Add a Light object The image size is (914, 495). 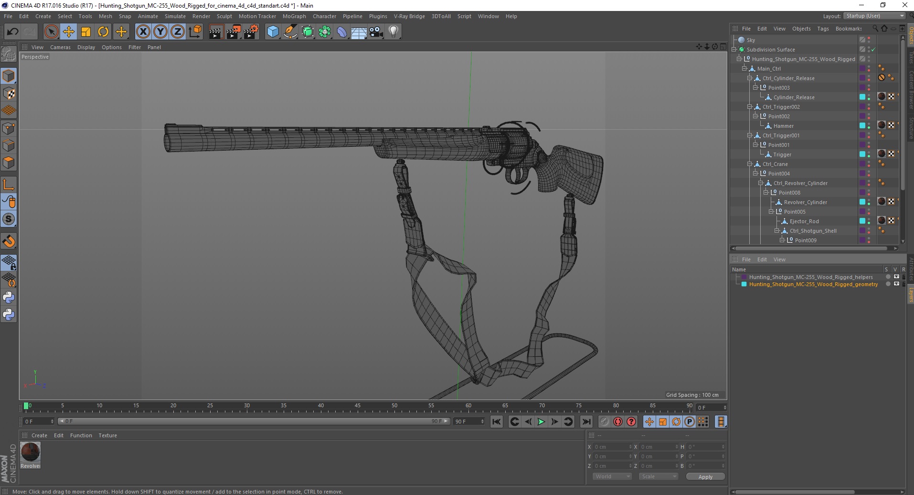pyautogui.click(x=393, y=32)
